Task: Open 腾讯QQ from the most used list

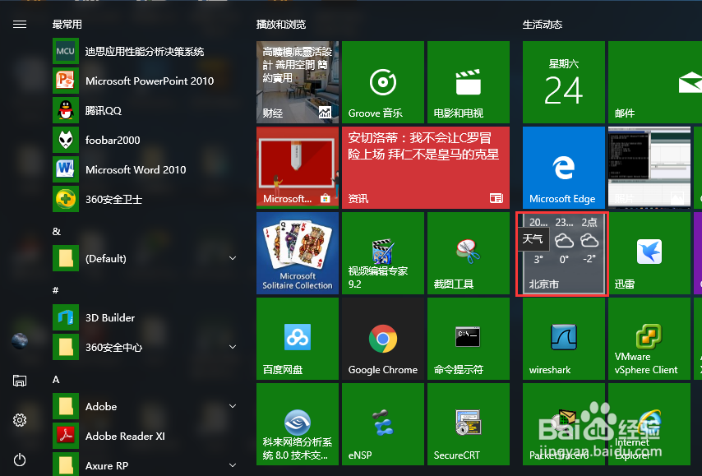Action: click(115, 110)
